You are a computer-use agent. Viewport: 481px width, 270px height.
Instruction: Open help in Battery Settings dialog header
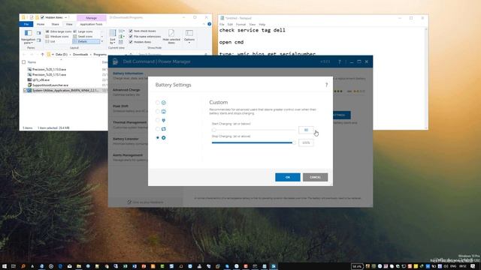326,85
